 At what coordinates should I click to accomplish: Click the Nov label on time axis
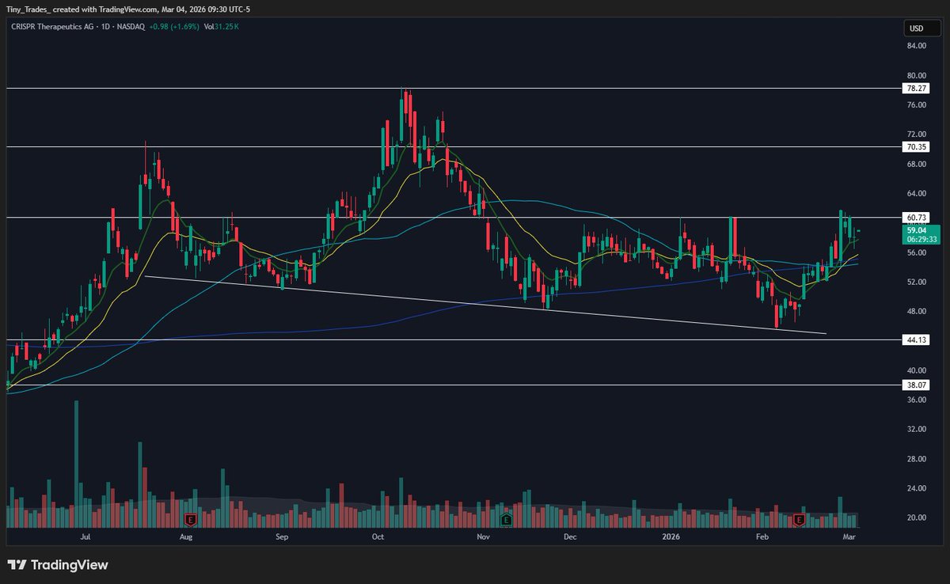(x=484, y=537)
